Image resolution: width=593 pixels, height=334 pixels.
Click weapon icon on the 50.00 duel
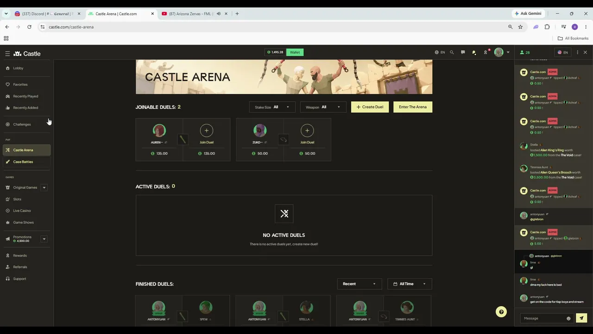coord(284,139)
